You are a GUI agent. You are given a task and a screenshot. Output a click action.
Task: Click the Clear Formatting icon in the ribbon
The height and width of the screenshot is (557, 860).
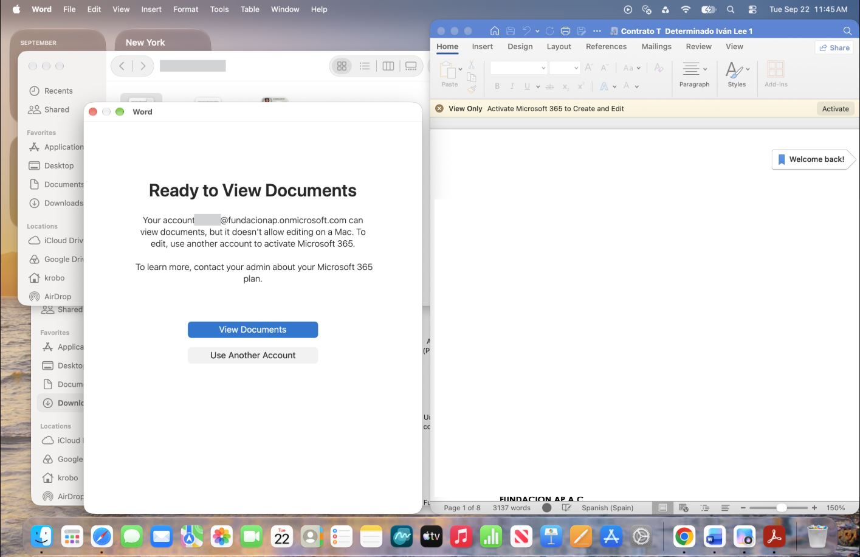coord(659,68)
